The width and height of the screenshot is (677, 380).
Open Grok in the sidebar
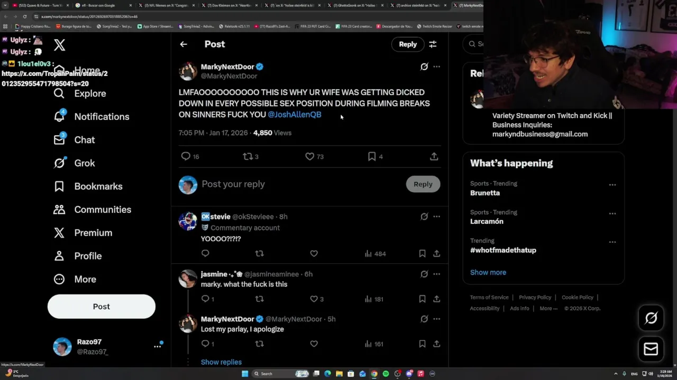click(74, 163)
